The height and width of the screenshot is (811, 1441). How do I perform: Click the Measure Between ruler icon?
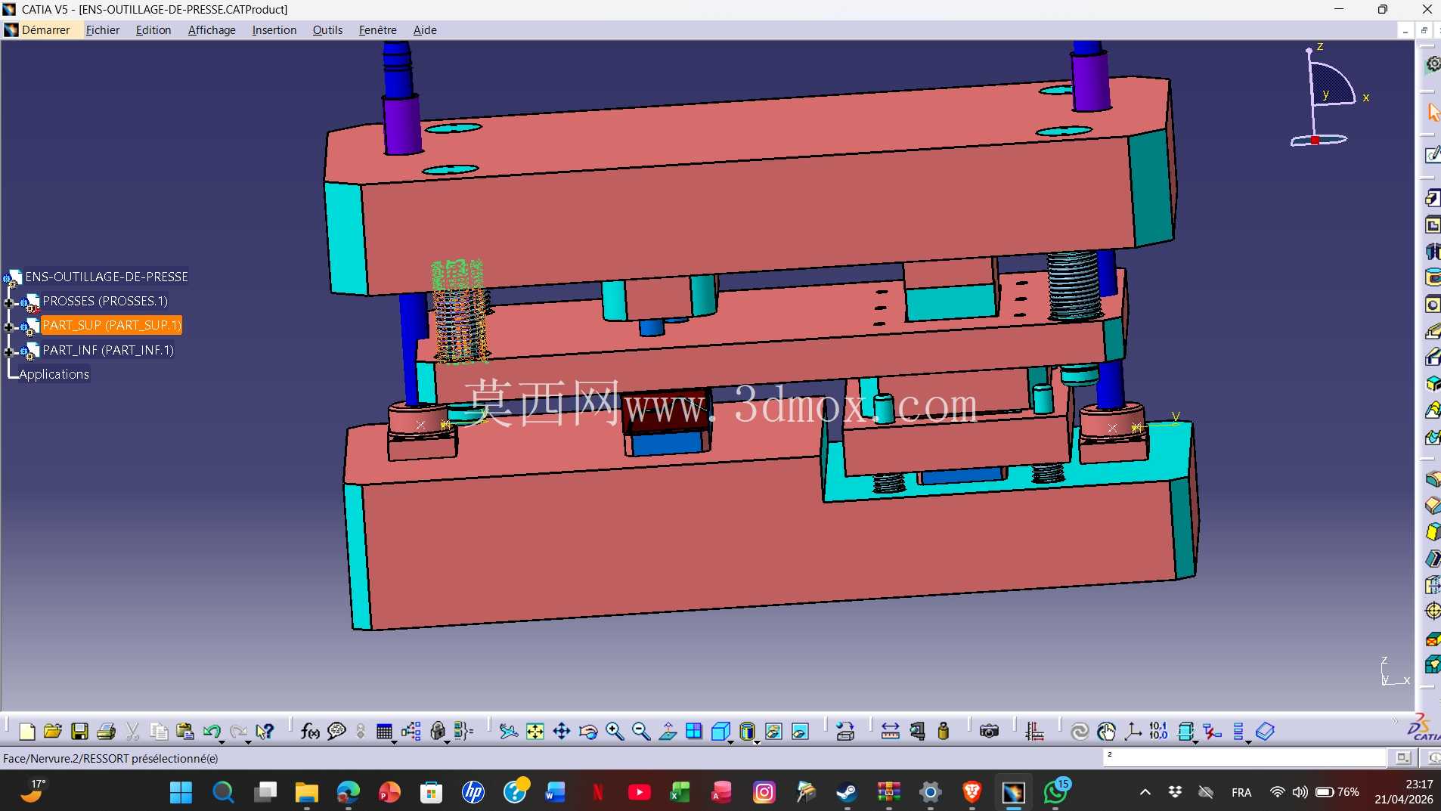[x=891, y=731]
